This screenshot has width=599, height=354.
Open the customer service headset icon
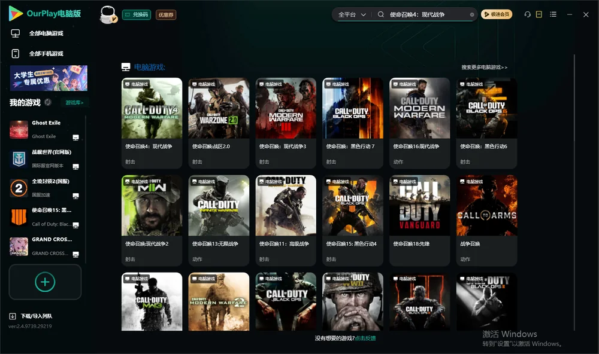point(528,14)
